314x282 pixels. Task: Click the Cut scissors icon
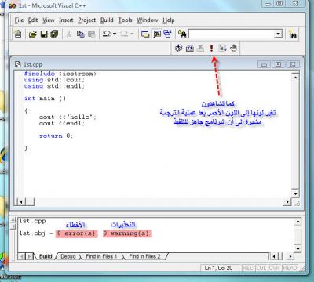point(68,34)
